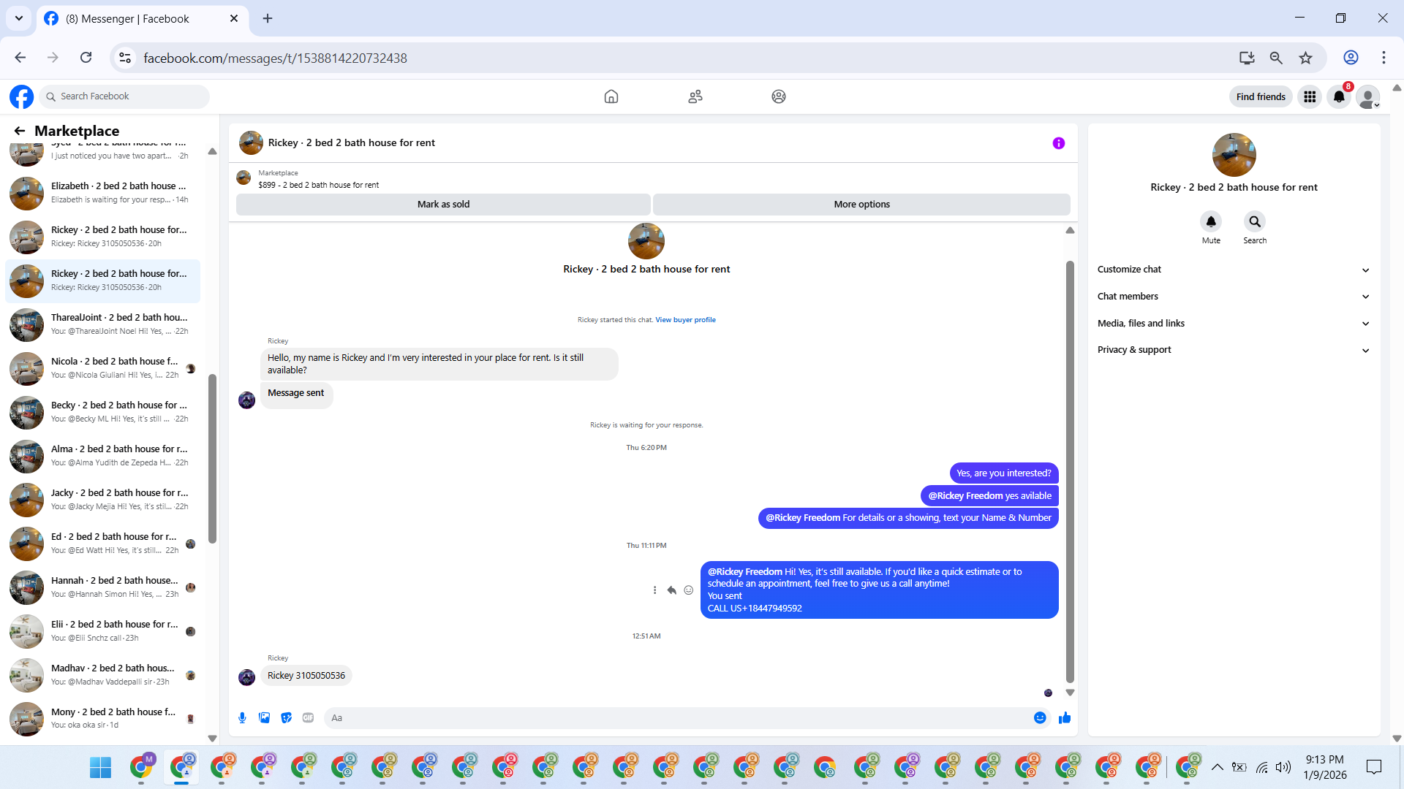Open the GIF picker icon

pos(308,718)
